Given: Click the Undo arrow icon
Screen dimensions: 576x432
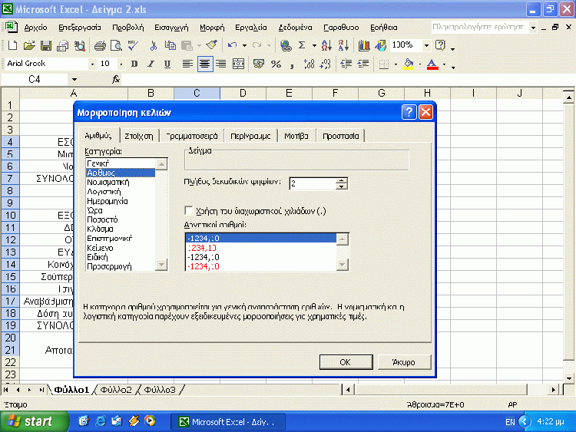Looking at the screenshot, I should click(232, 45).
